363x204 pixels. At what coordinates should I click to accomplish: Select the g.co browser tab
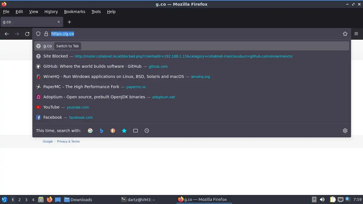click(x=31, y=22)
